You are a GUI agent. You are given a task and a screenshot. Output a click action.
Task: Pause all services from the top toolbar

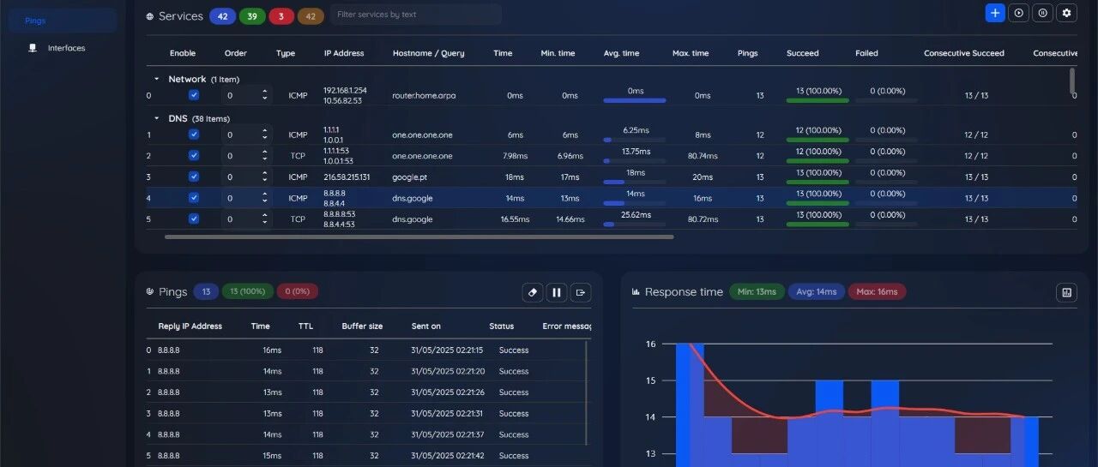point(1042,13)
